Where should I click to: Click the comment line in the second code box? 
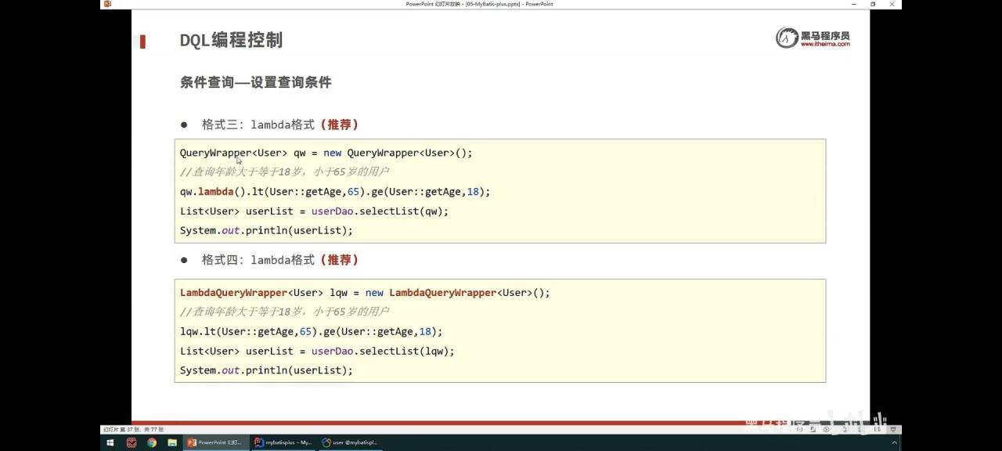click(x=285, y=312)
